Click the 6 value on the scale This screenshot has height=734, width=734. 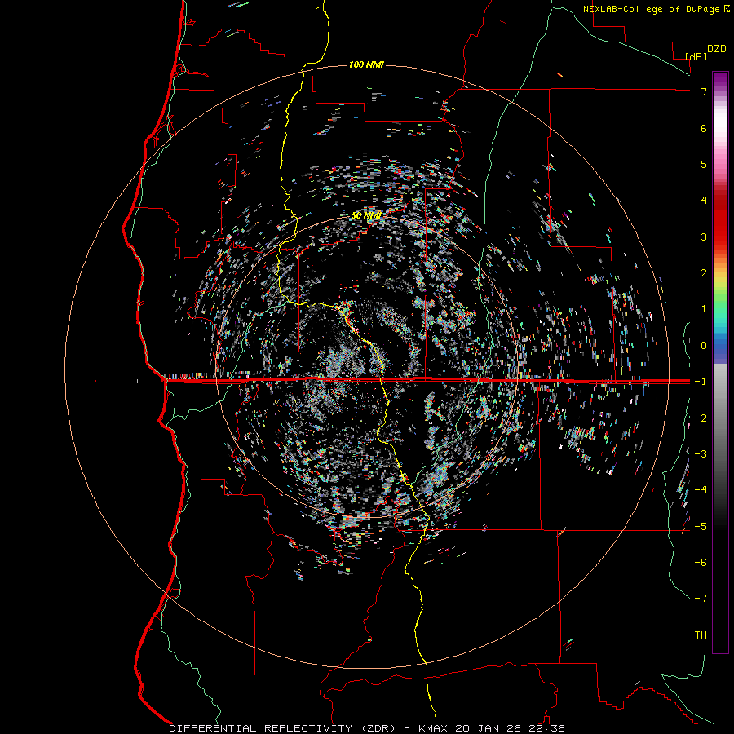(x=704, y=128)
